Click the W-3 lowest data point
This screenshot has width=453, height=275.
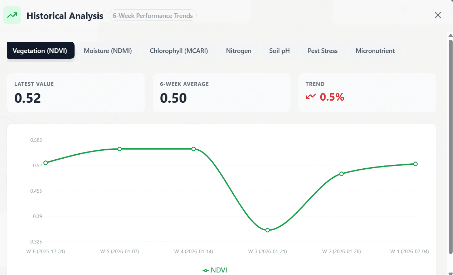click(267, 230)
